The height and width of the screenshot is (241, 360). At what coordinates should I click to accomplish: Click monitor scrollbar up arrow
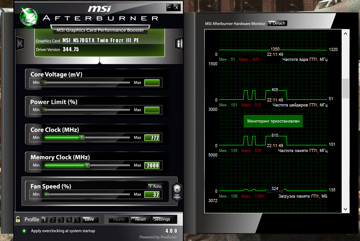tap(346, 34)
